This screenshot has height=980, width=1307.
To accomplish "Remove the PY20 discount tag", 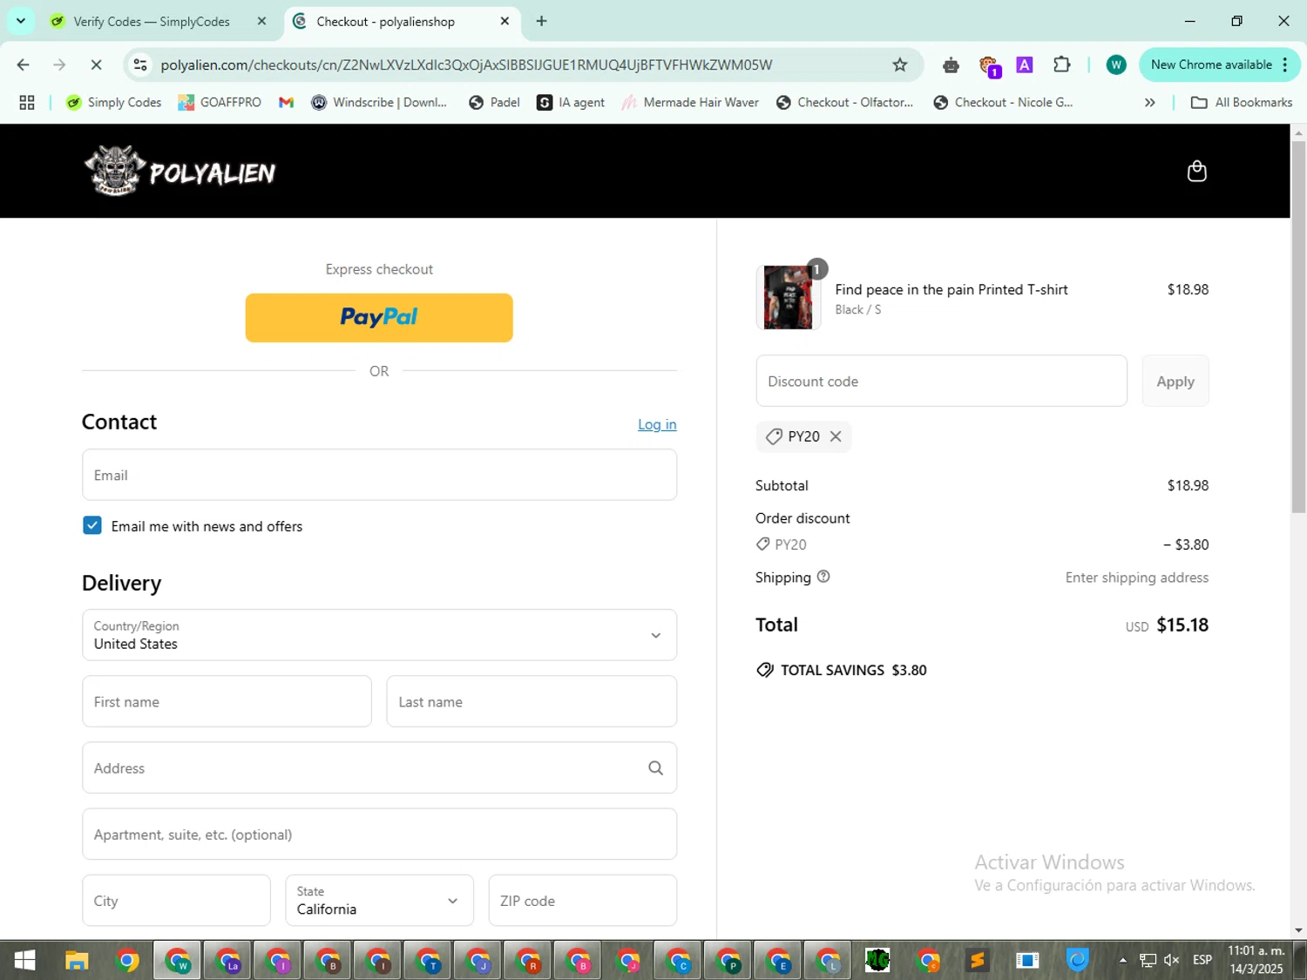I will click(x=836, y=436).
